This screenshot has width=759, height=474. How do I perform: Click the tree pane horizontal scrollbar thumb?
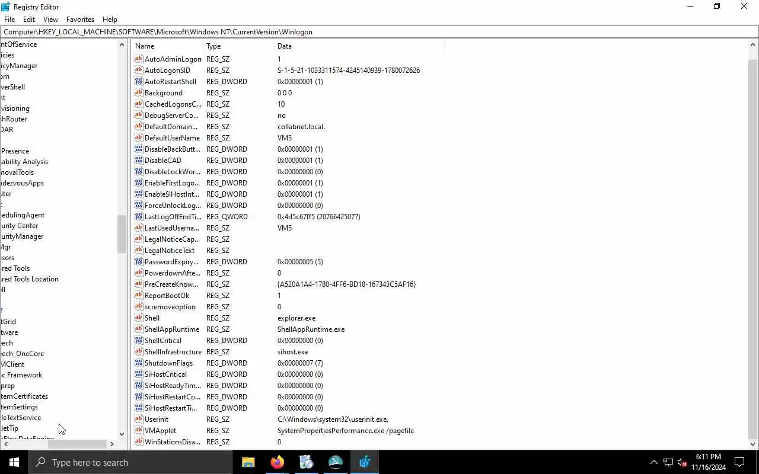[77, 444]
